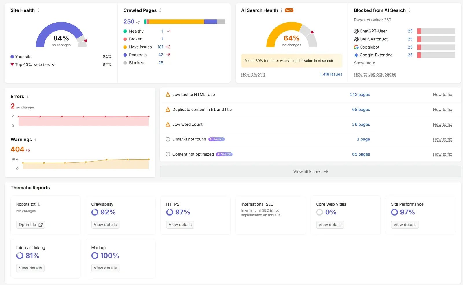The width and height of the screenshot is (463, 285).
Task: Click the Your site legend label
Action: click(x=23, y=57)
